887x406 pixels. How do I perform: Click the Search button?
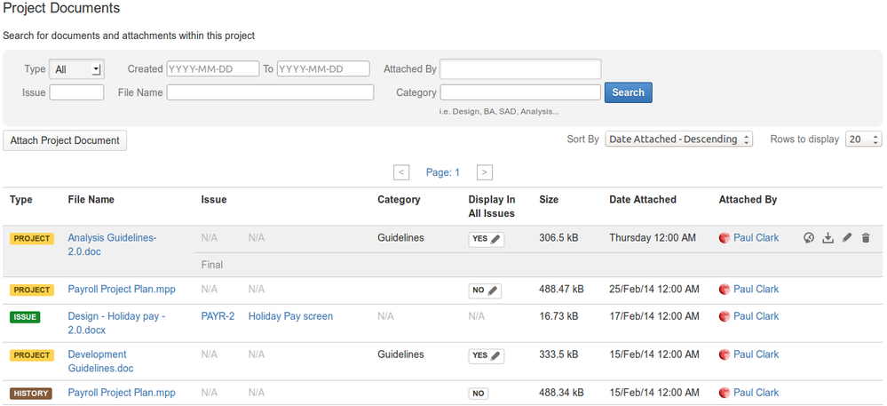tap(628, 92)
